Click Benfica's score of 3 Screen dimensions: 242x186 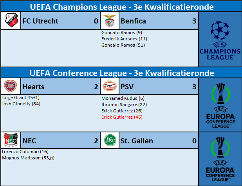194,21
